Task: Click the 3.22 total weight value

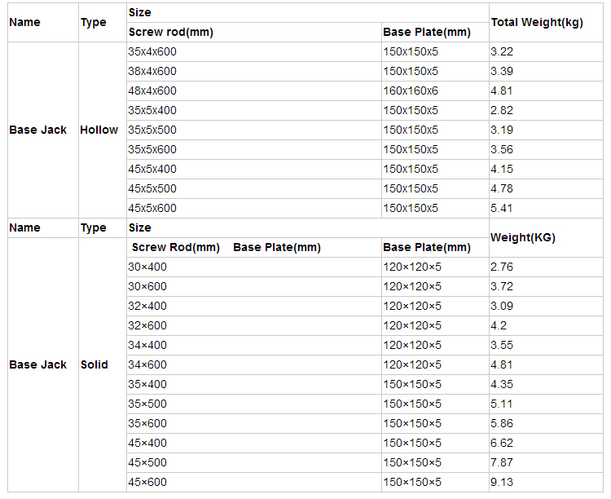Action: (x=502, y=51)
